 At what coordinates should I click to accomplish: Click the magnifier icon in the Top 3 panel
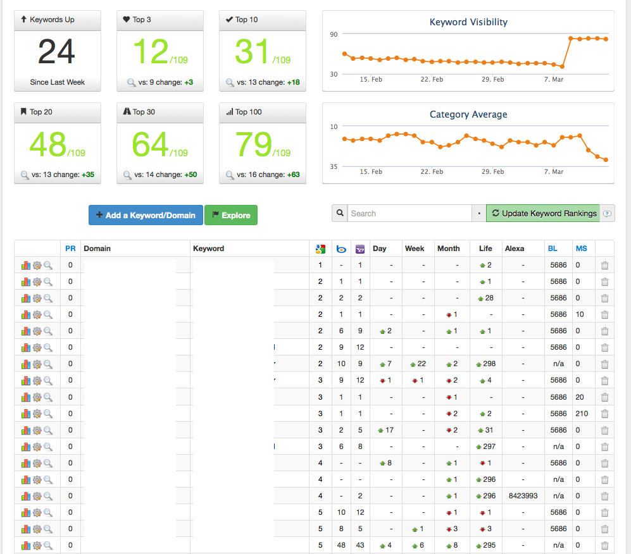click(131, 82)
